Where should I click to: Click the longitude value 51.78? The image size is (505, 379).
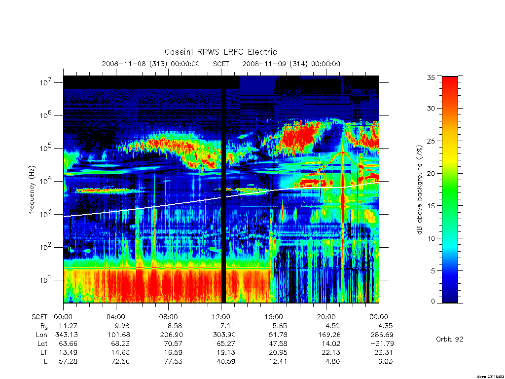(278, 335)
